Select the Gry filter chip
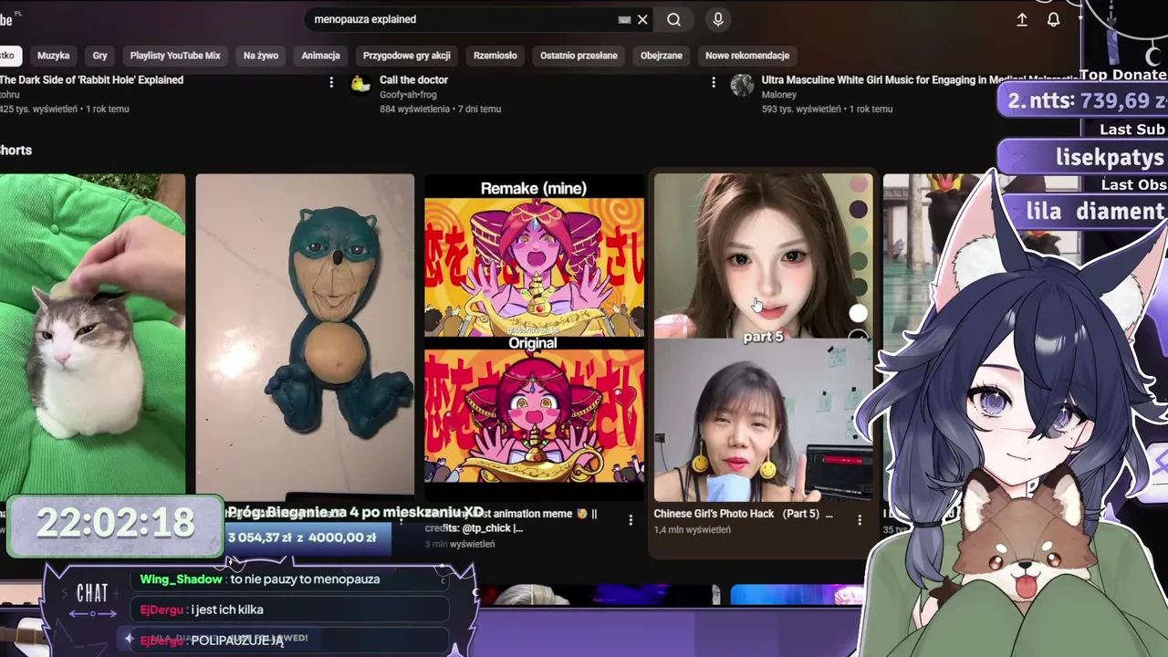This screenshot has height=657, width=1168. pyautogui.click(x=99, y=56)
